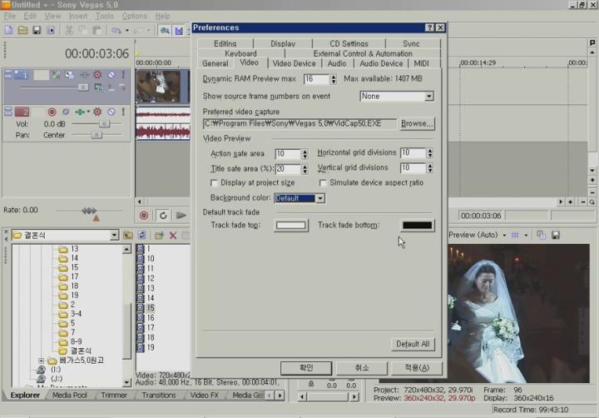599x418 pixels.
Task: Adjust Vertical grid divisions spinner
Action: pyautogui.click(x=430, y=167)
